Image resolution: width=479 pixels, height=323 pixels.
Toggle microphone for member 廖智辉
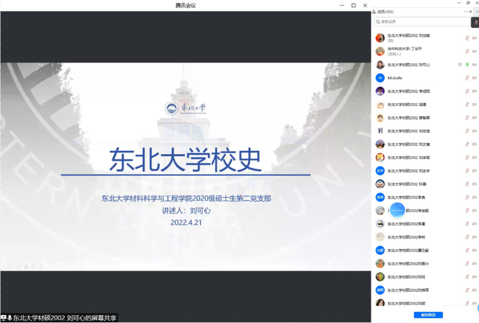coord(466,118)
